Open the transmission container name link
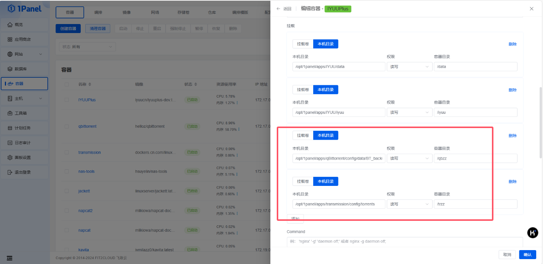 coord(90,152)
